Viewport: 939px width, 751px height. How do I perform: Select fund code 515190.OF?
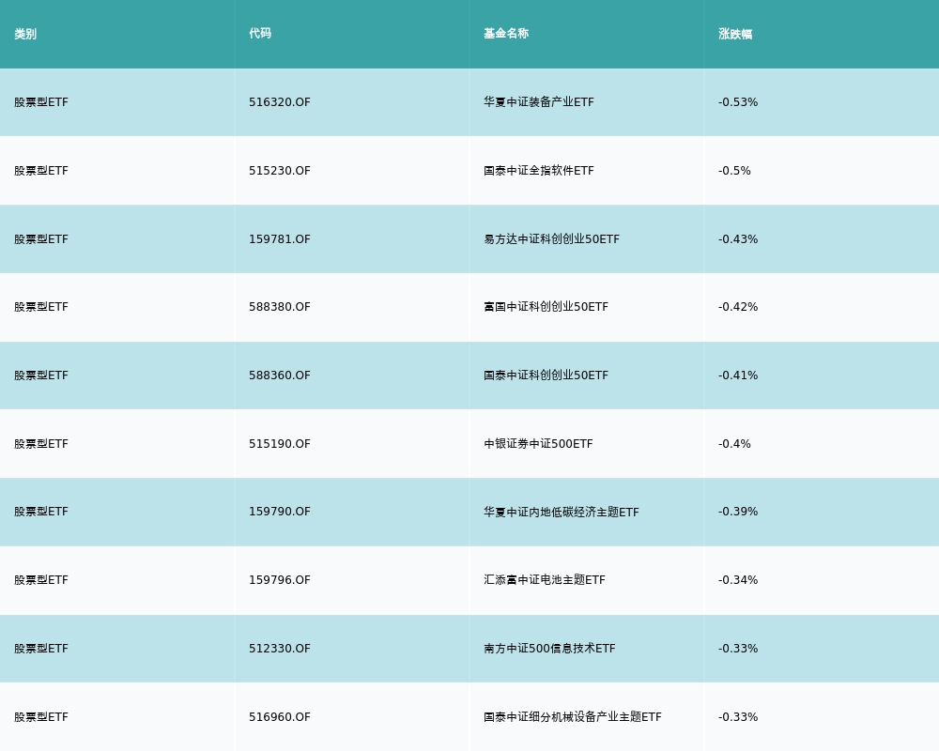pyautogui.click(x=280, y=444)
